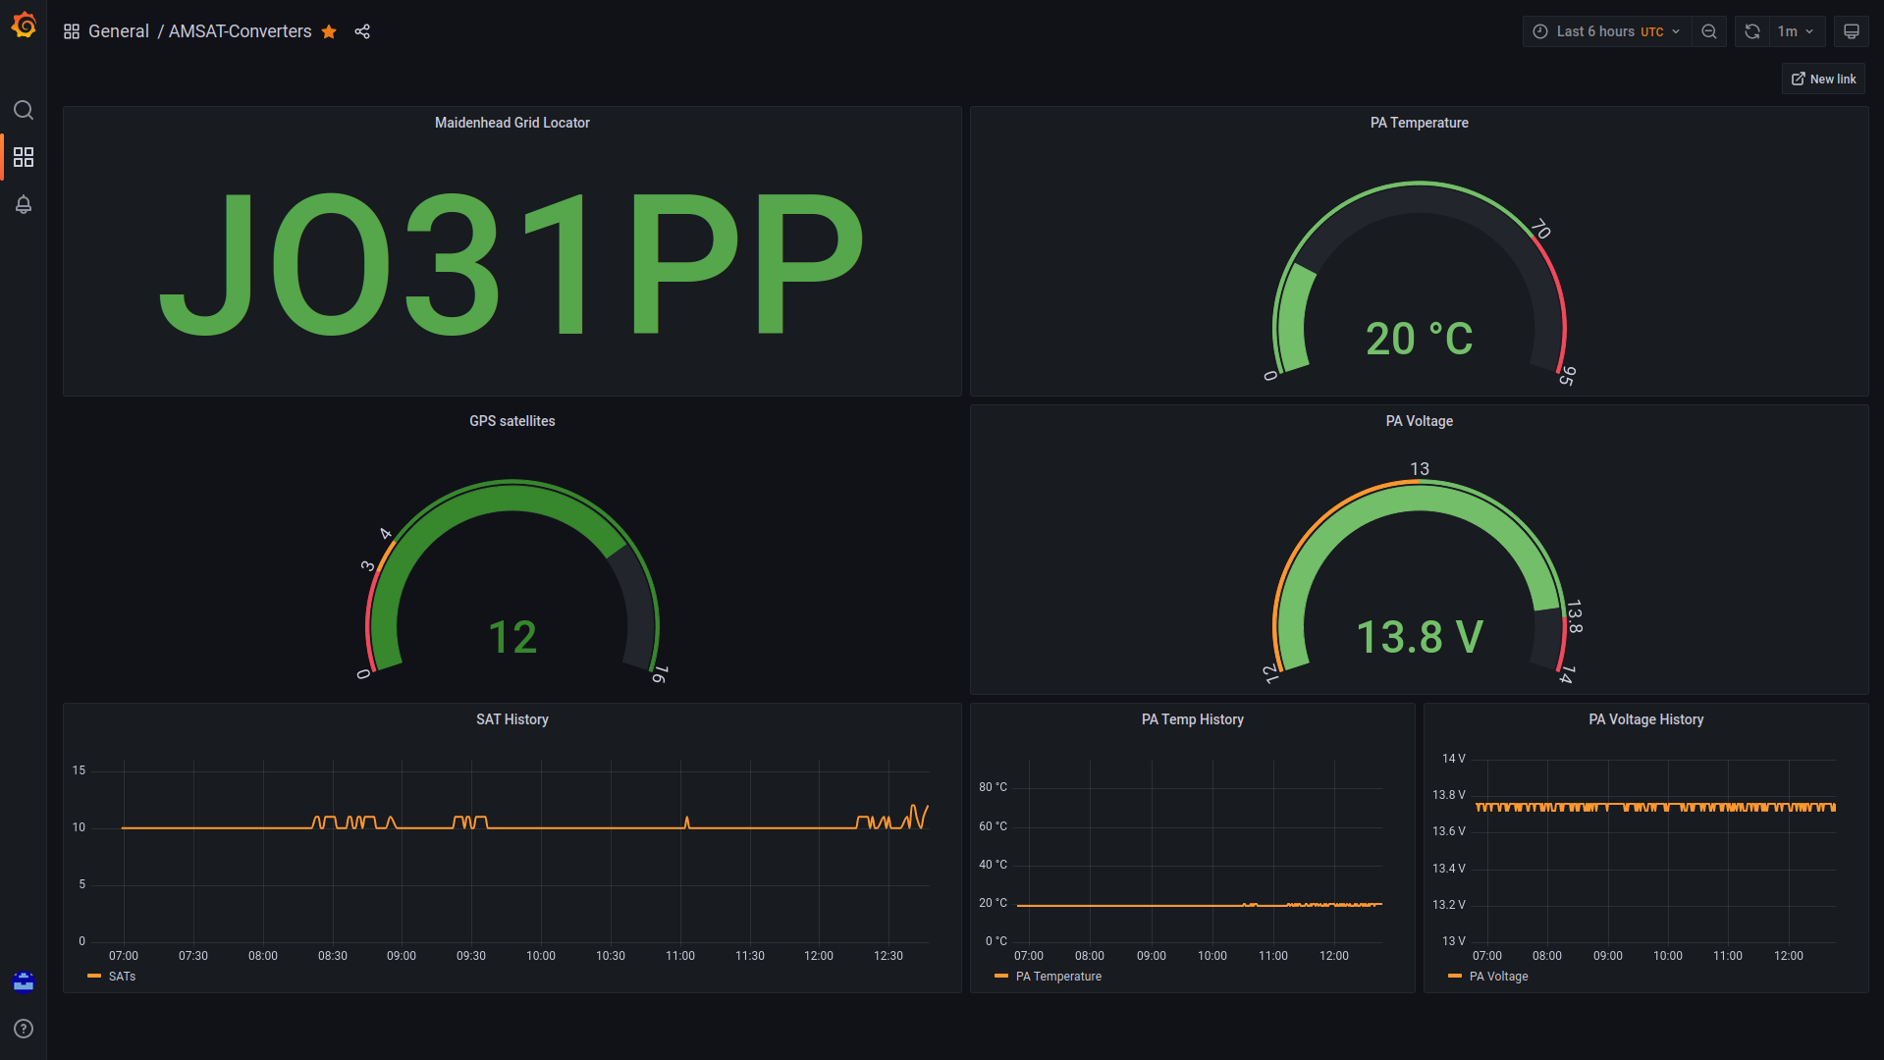Share dashboard using the share icon
This screenshot has width=1884, height=1060.
(x=362, y=31)
